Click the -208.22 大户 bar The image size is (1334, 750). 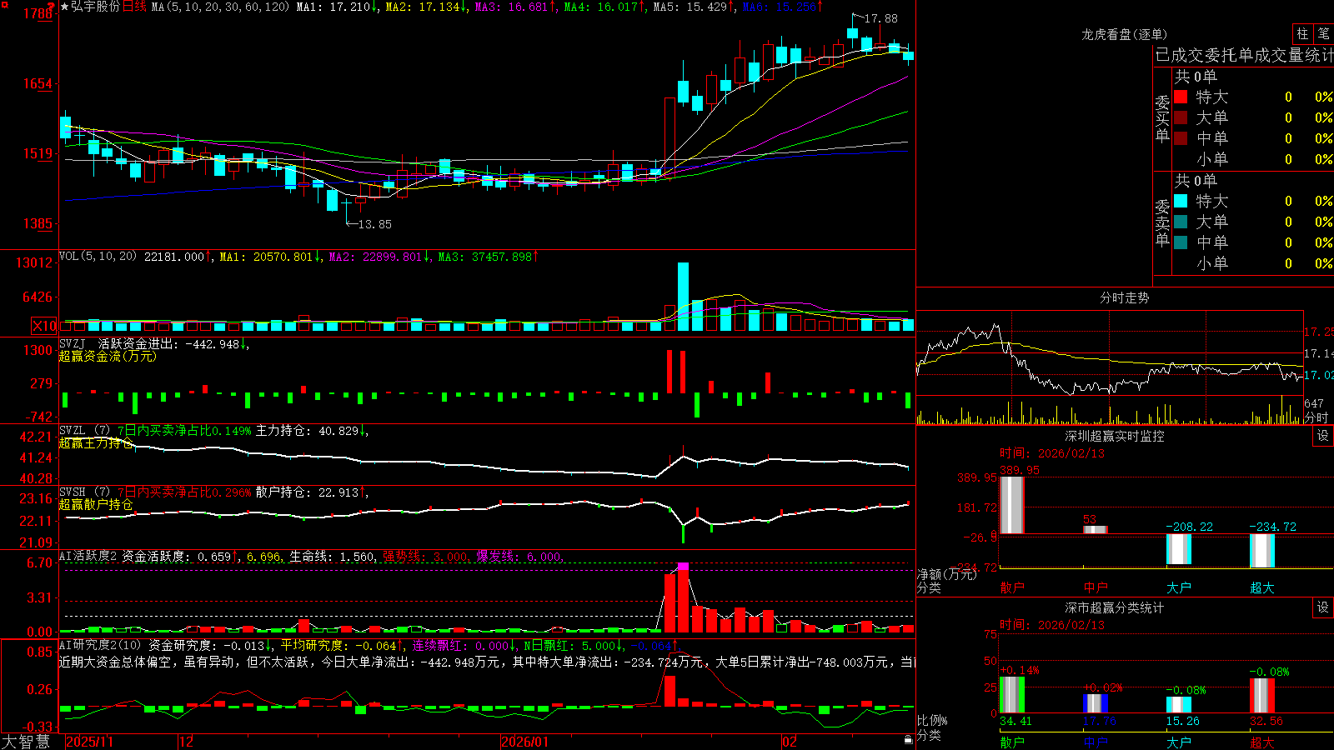tap(1179, 549)
